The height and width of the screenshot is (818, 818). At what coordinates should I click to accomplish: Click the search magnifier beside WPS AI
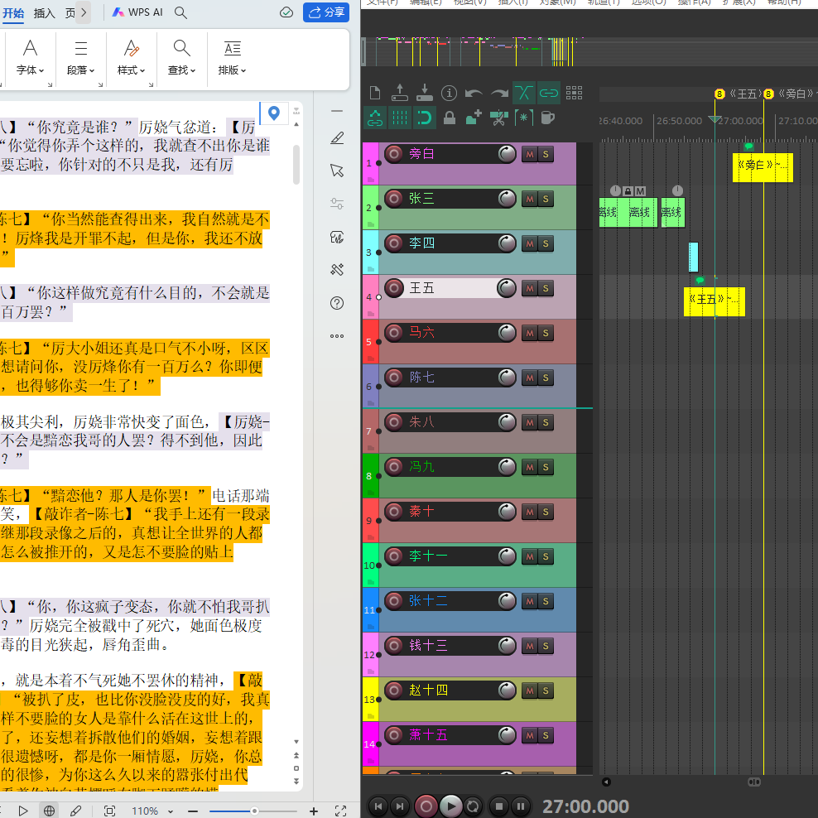click(180, 12)
